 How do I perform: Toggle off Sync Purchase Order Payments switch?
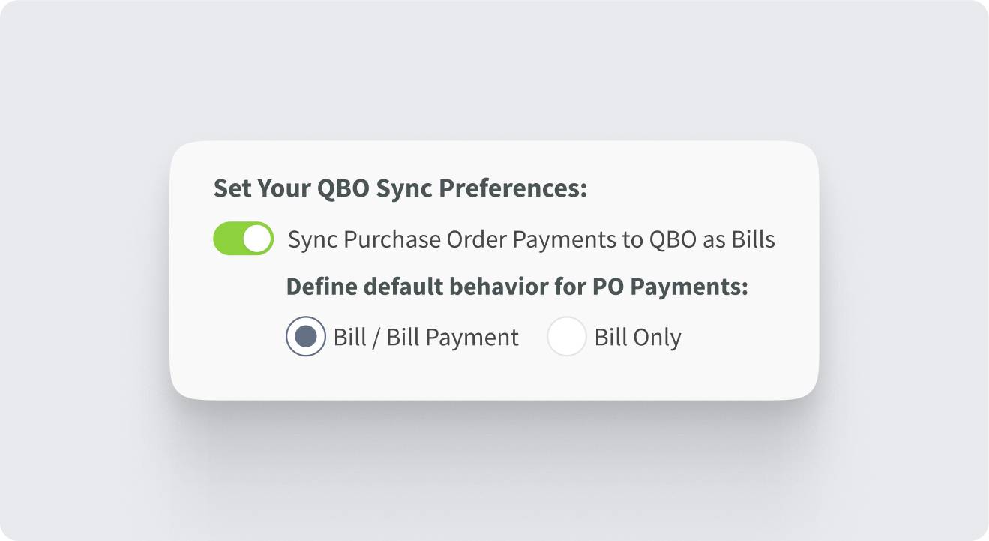[243, 239]
